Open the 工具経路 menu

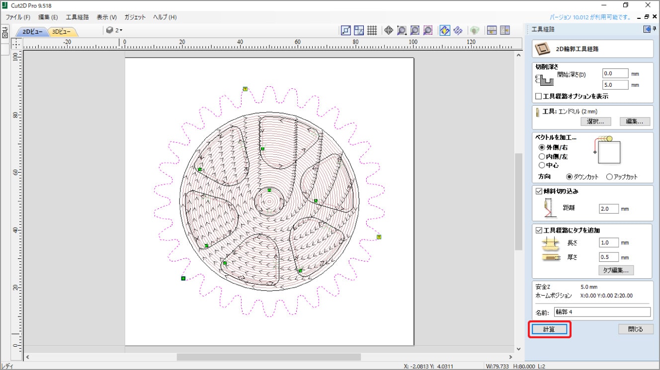(x=77, y=17)
